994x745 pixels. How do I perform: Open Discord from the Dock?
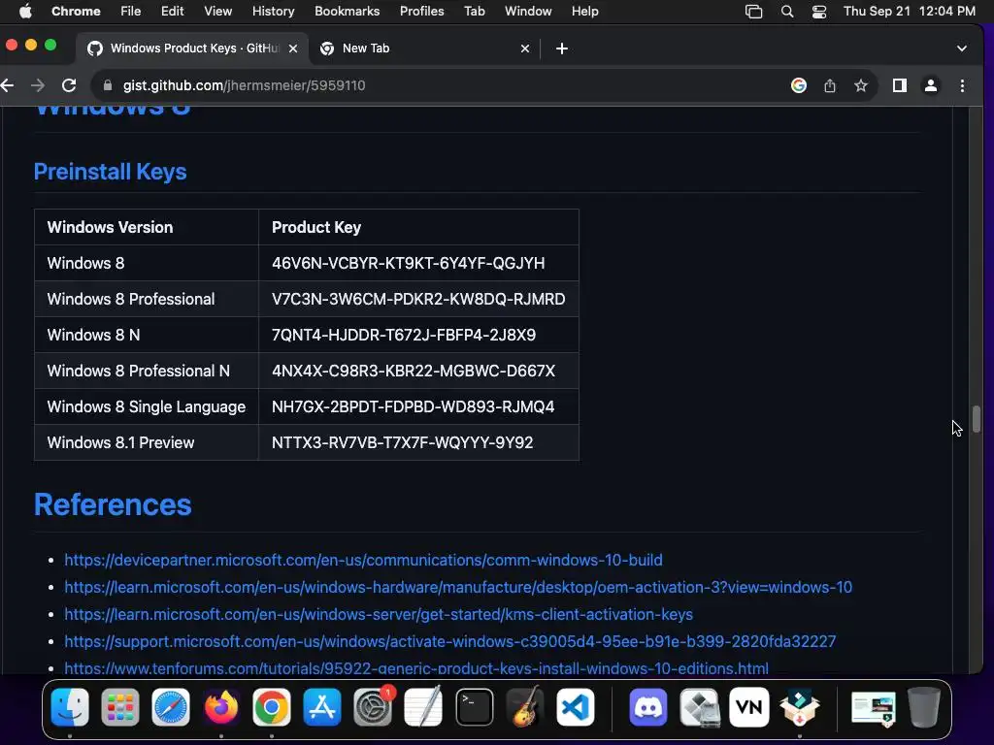(647, 707)
